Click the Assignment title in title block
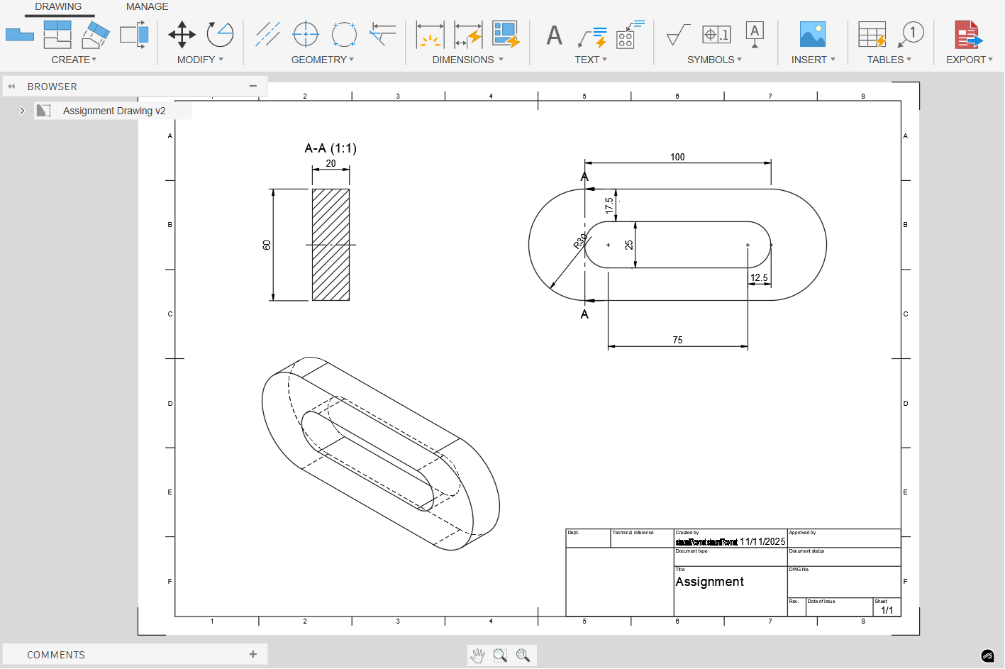The width and height of the screenshot is (1005, 669). point(709,582)
